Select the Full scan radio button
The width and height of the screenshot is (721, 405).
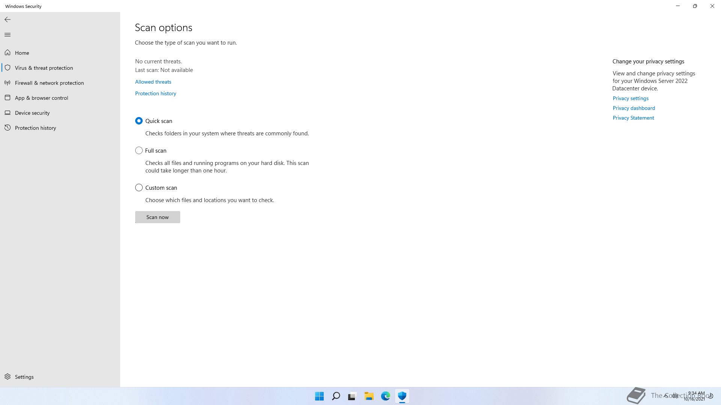point(139,150)
